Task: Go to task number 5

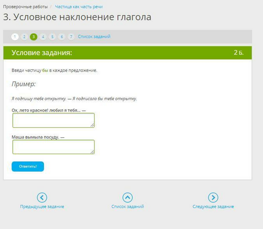Action: click(x=52, y=37)
